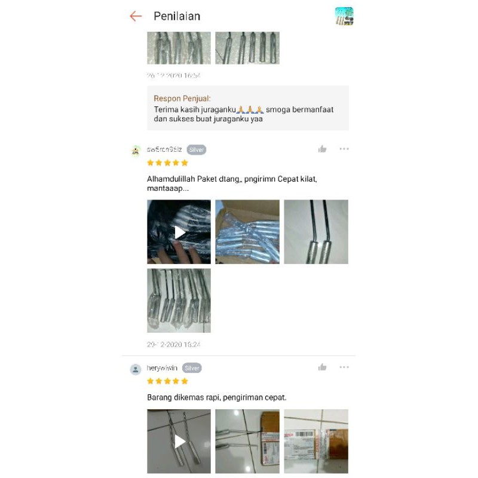Tap the username herywiwin

(x=162, y=368)
